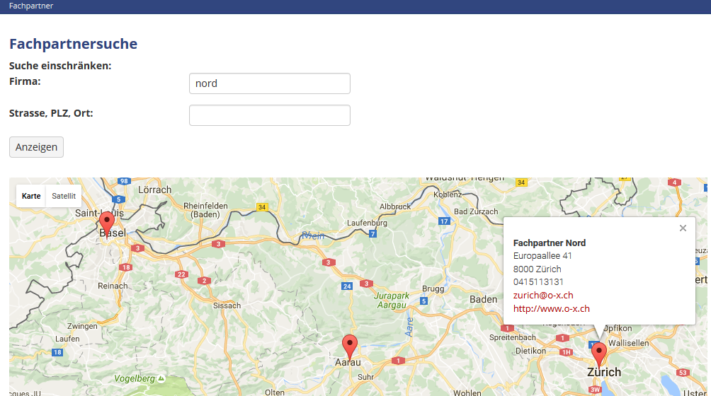Click the Rheinfelden (Baden) map label

pos(205,210)
